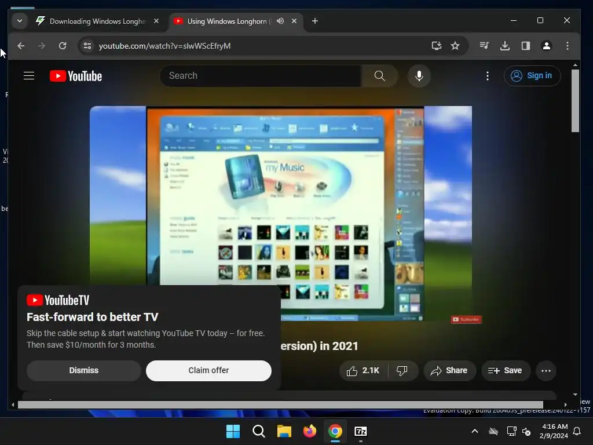
Task: Install the YouTube app from address bar
Action: point(437,46)
